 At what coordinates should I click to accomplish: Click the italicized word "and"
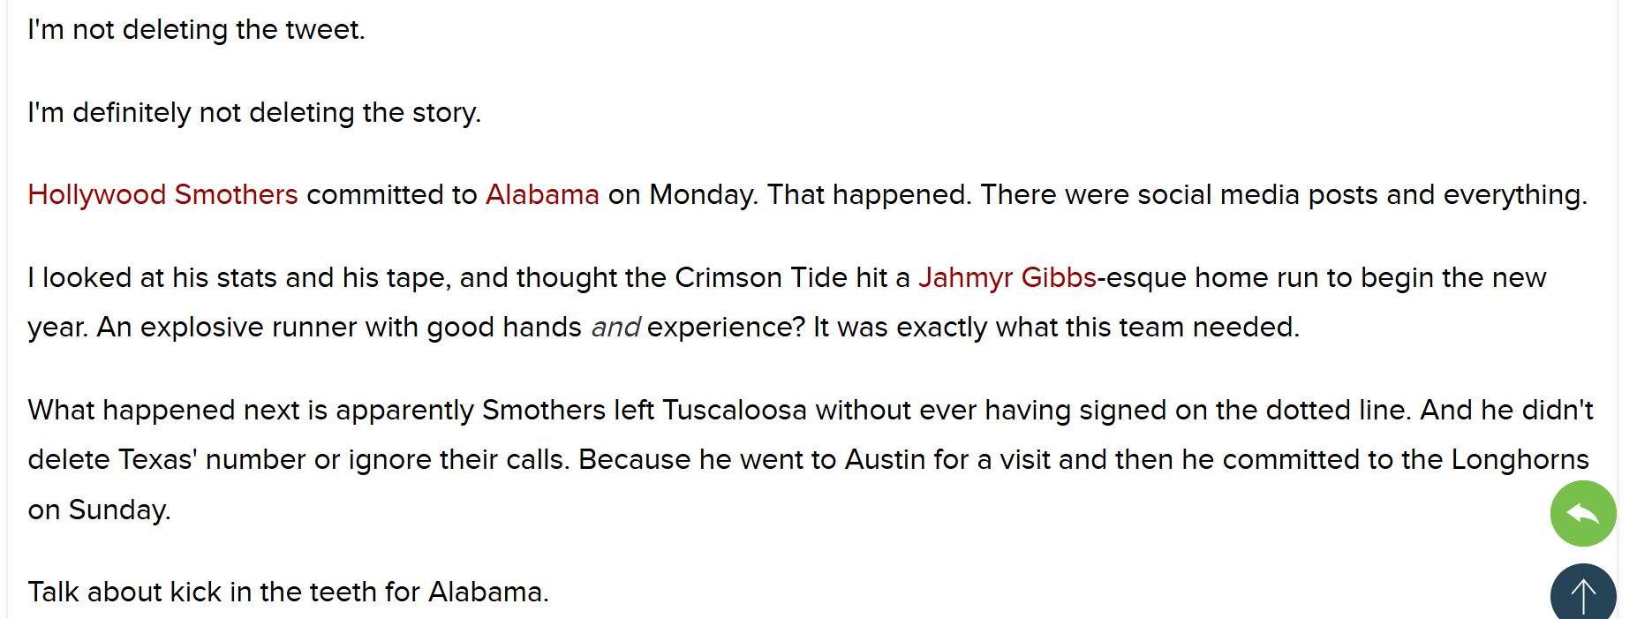(615, 328)
